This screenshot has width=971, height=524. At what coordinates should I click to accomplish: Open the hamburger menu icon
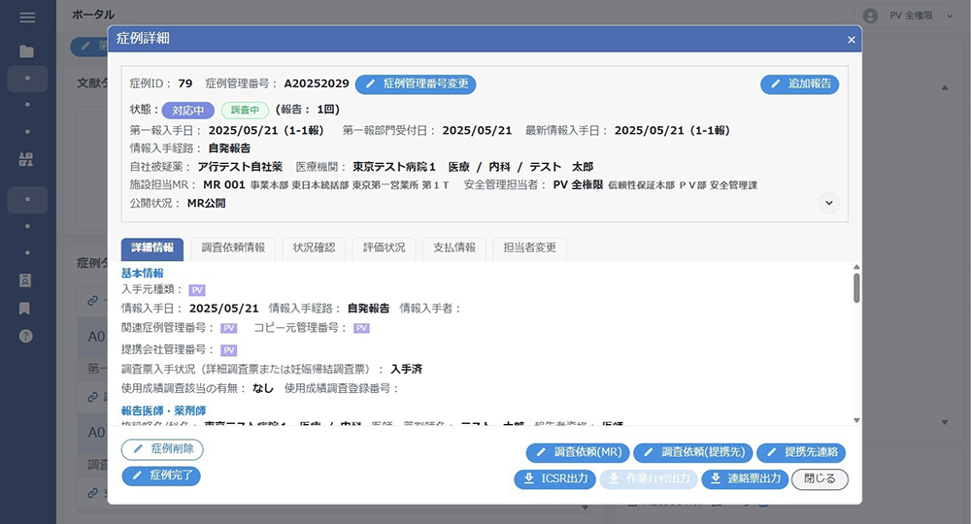point(27,17)
